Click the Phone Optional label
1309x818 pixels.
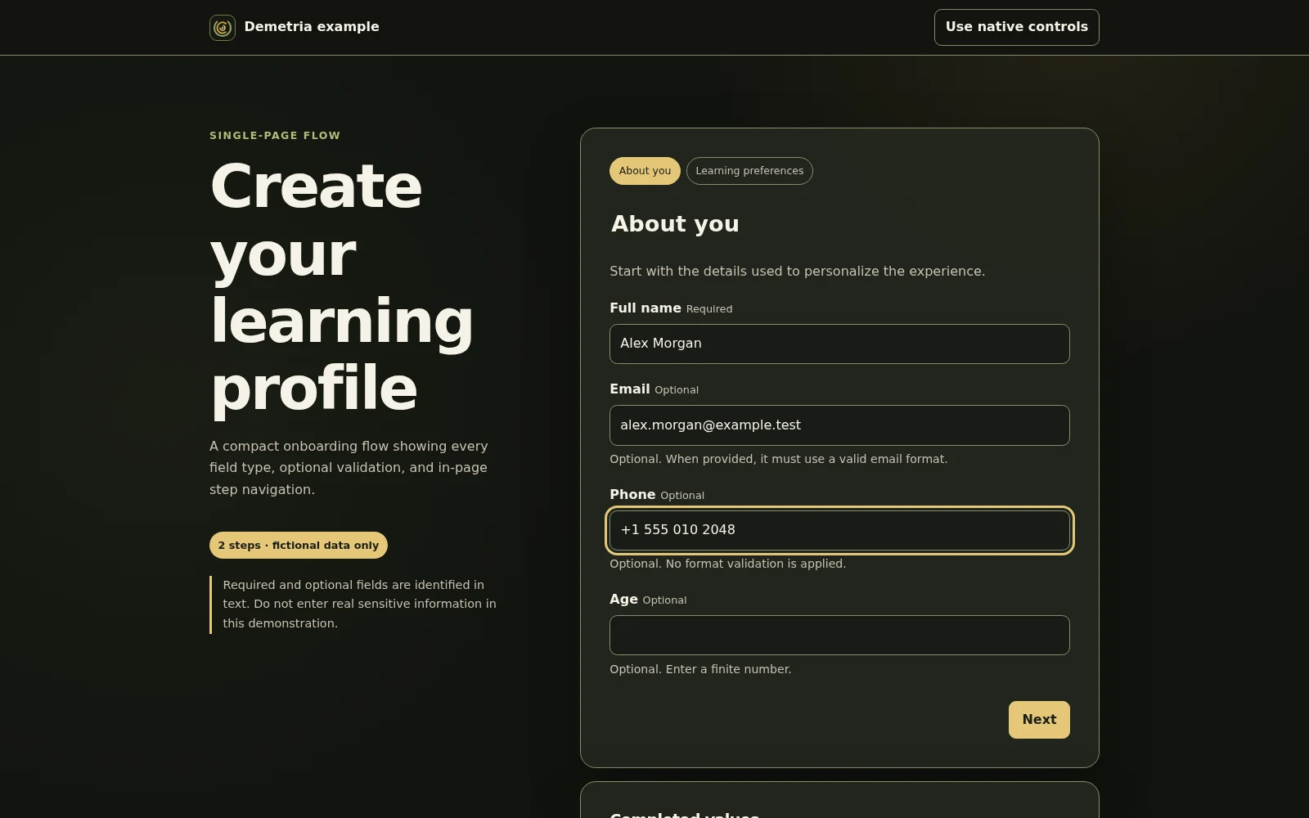coord(657,495)
